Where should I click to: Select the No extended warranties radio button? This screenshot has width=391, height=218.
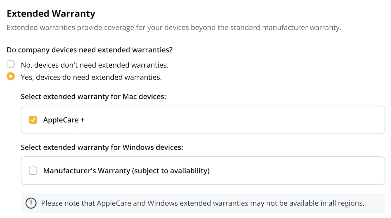11,64
